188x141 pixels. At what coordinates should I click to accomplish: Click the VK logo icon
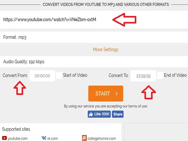(x=44, y=138)
